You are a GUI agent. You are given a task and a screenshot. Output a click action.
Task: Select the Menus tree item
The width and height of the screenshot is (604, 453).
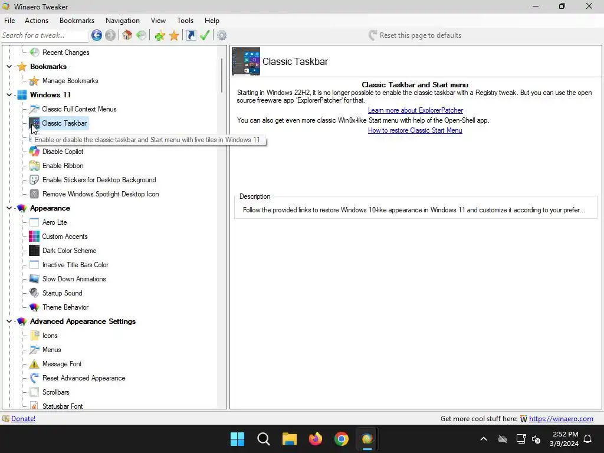pyautogui.click(x=52, y=350)
